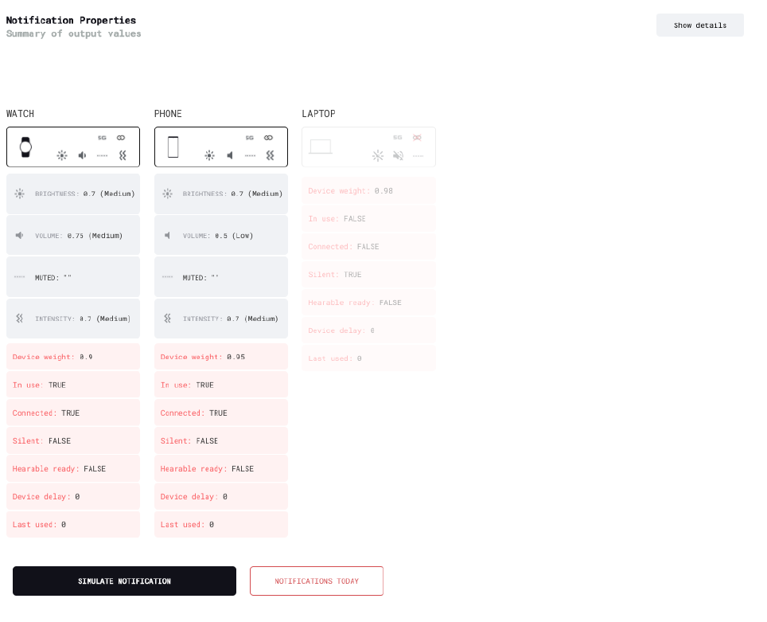Click the brightness icon in the Watch card
Screen dimensions: 767x622
pos(62,156)
